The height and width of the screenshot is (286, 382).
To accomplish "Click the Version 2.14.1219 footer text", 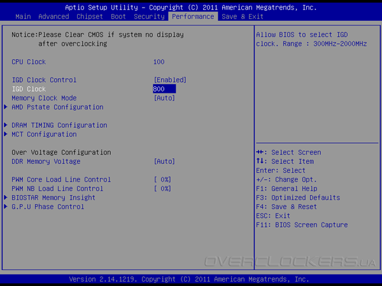I will click(x=189, y=279).
